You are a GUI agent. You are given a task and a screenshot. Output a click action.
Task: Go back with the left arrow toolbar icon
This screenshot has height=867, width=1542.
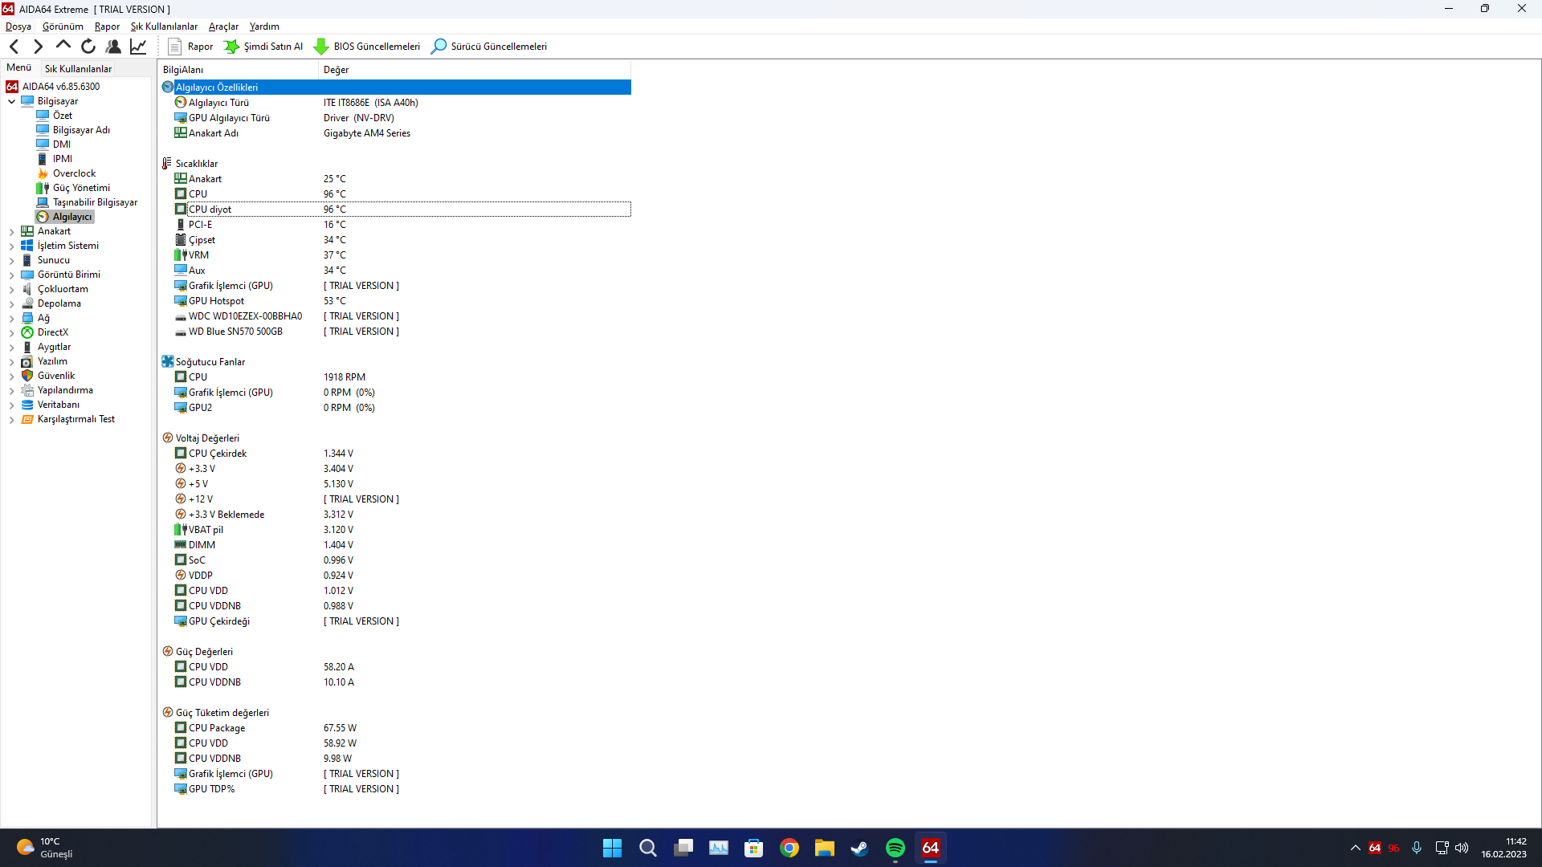point(14,47)
